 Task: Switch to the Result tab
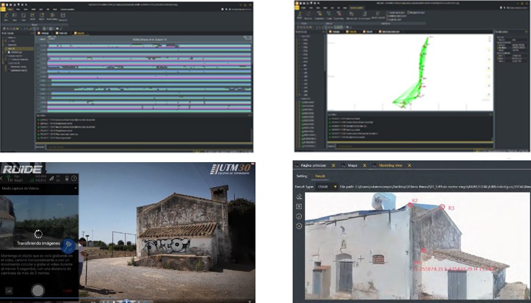319,176
